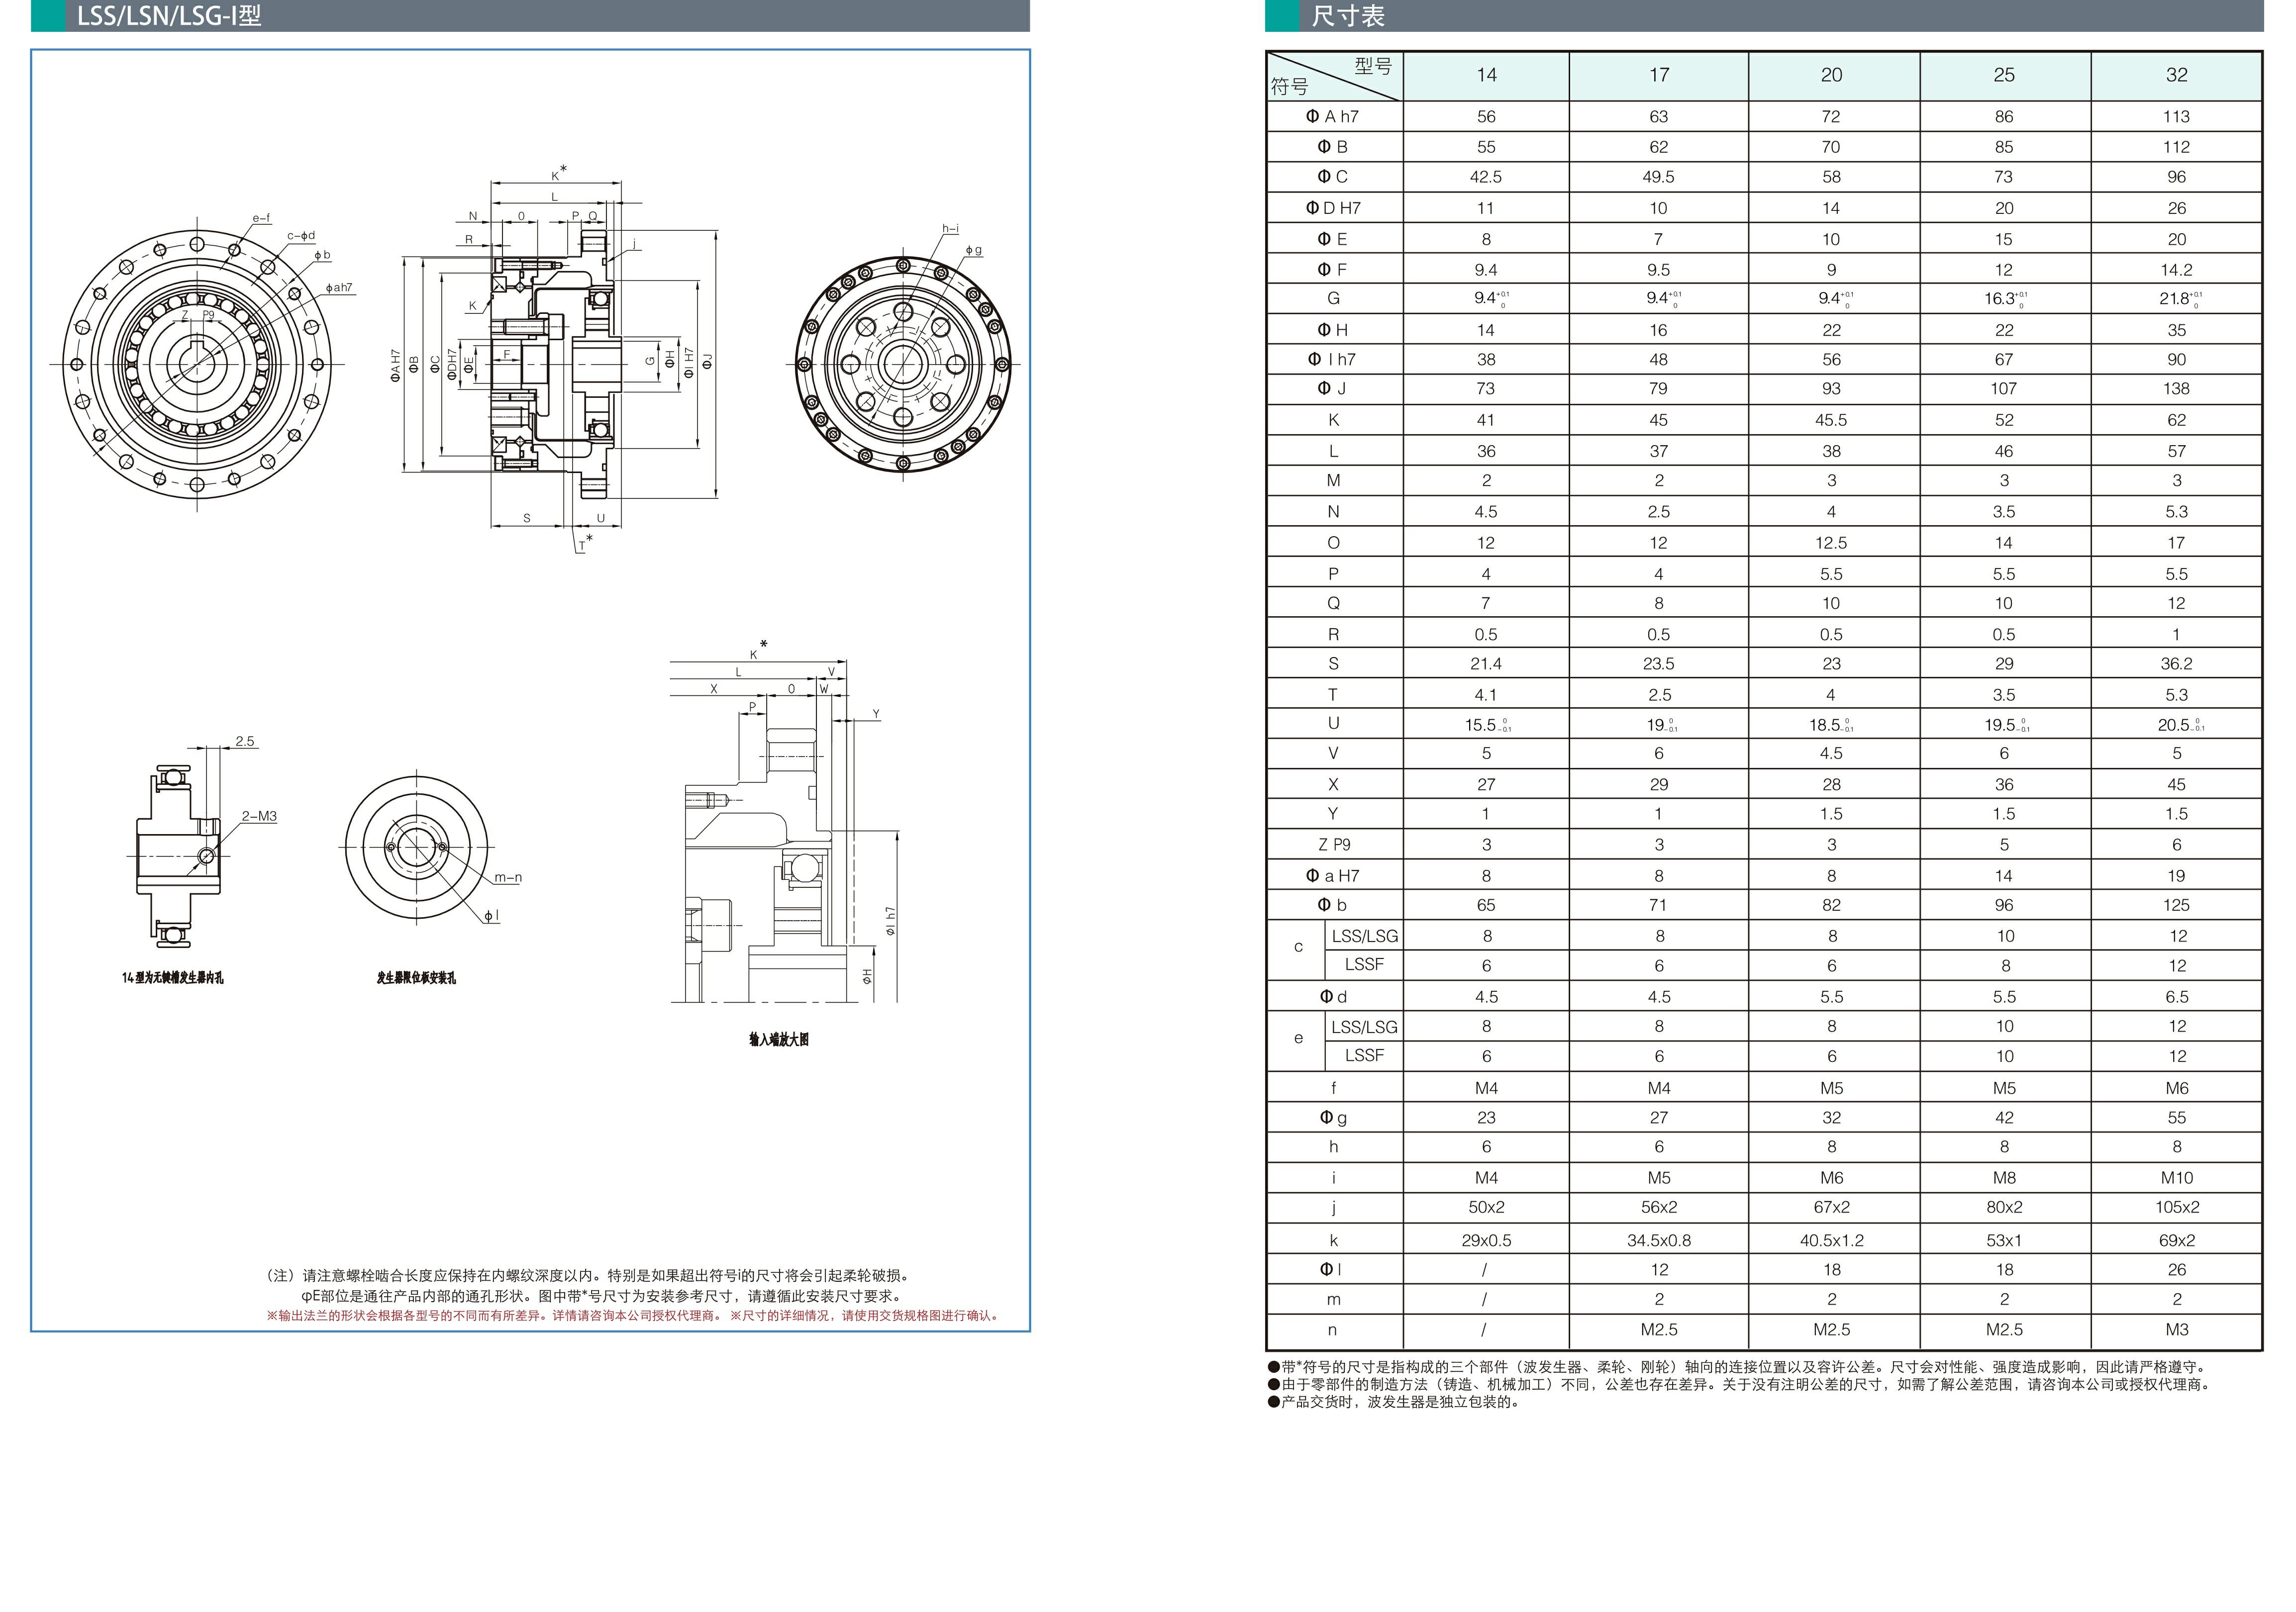Select value '21.4' in the S row

click(1486, 664)
